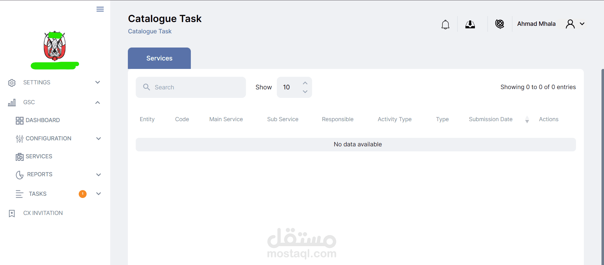
Task: Click the Configuration sliders icon
Action: (20, 139)
